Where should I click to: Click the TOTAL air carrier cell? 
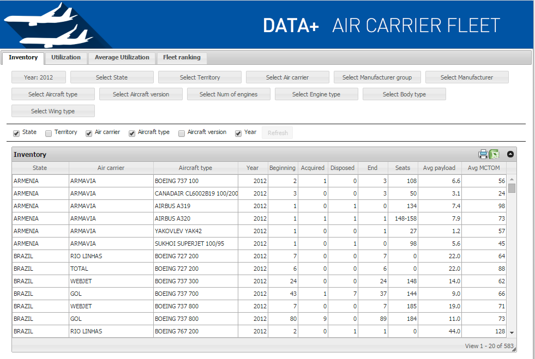tap(111, 269)
